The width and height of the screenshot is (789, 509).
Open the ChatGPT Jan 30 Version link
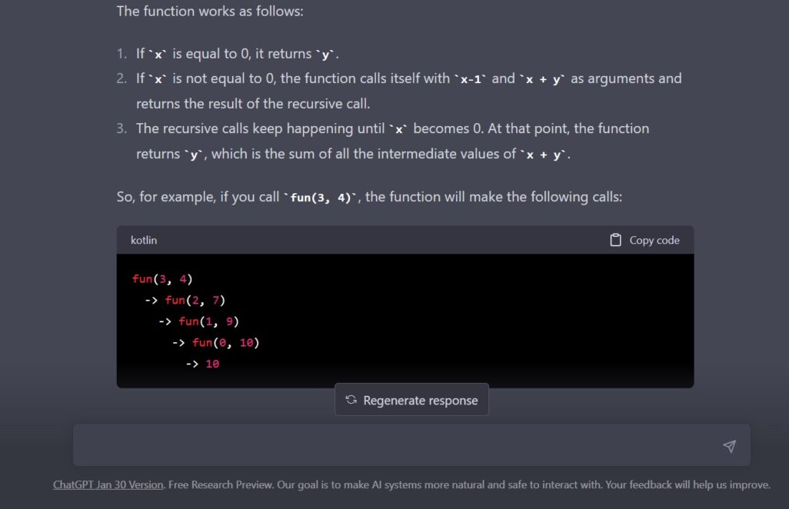coord(108,485)
